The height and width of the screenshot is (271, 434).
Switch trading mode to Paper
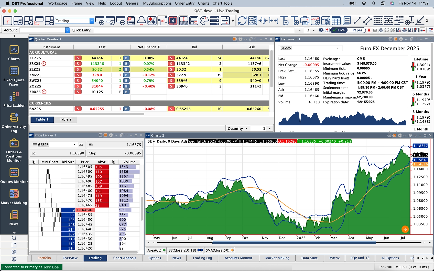point(357,30)
